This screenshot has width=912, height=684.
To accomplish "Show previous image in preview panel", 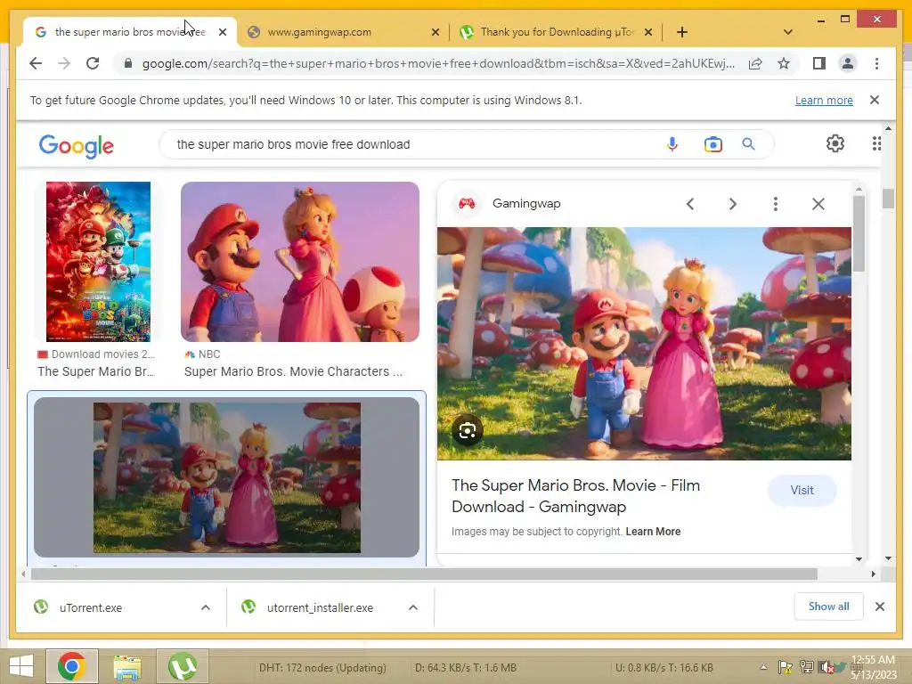I will [690, 204].
